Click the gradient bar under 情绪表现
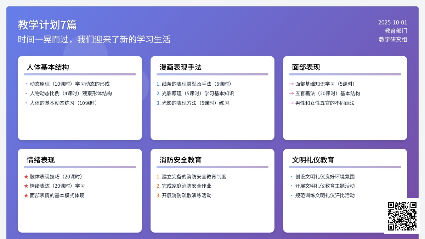The width and height of the screenshot is (425, 239). [80, 167]
